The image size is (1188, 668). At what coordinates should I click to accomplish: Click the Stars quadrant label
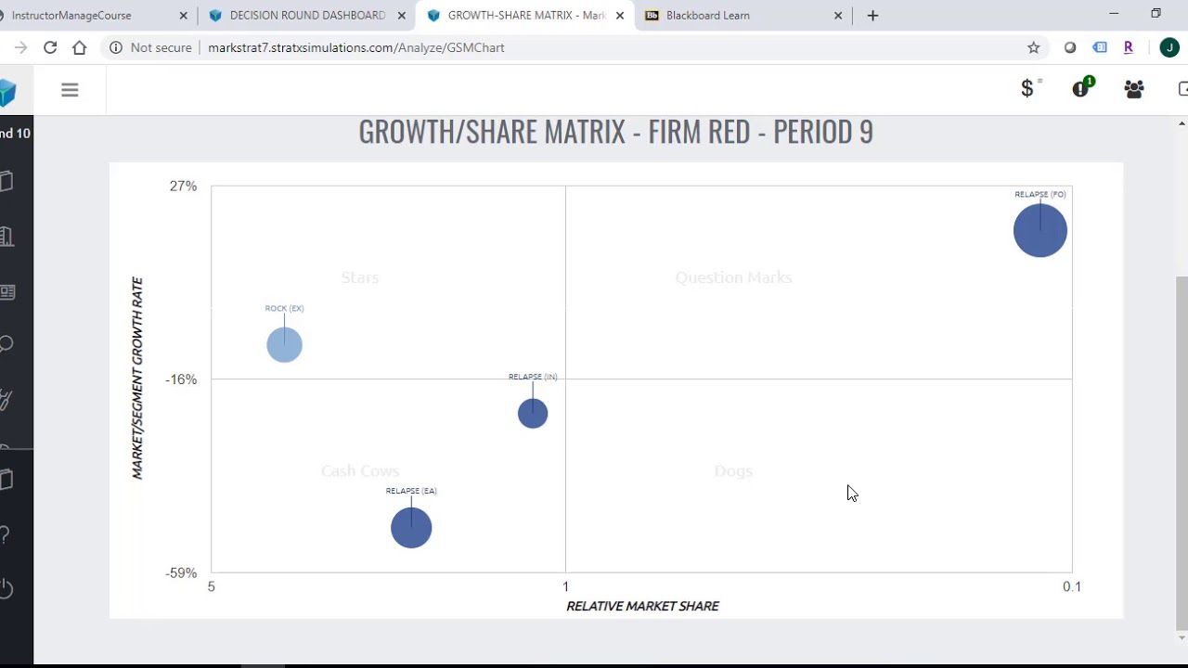[360, 277]
